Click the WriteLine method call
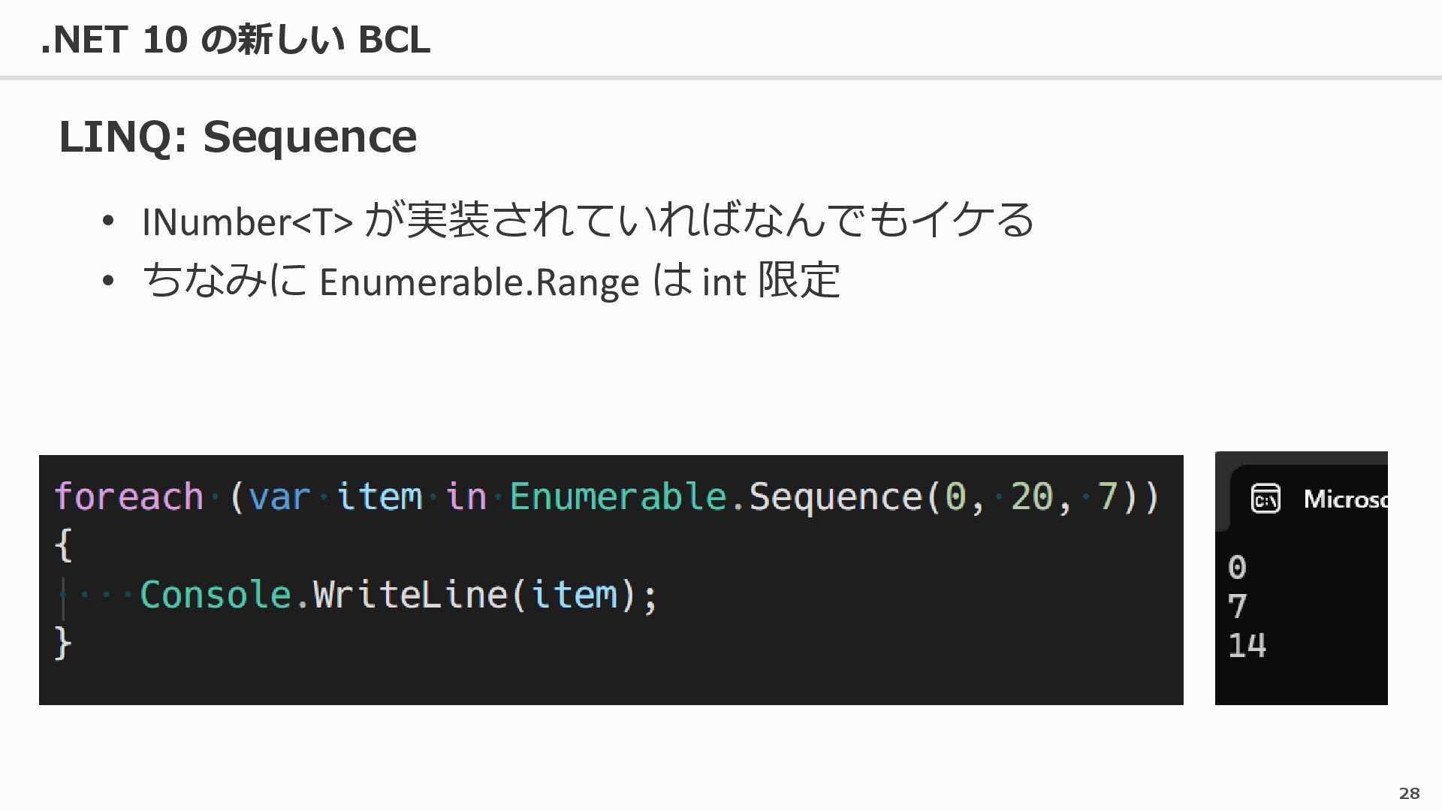This screenshot has width=1442, height=811. [410, 595]
